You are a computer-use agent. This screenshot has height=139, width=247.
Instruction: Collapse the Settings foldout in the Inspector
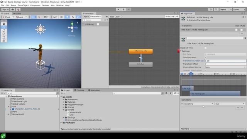coord(181,51)
